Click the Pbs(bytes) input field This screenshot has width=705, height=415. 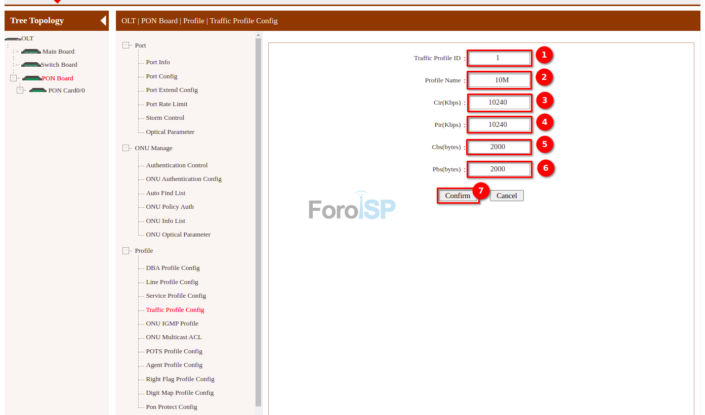pos(499,169)
